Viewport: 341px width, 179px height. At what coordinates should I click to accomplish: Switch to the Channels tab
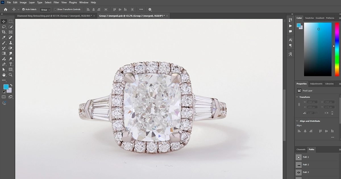click(301, 149)
